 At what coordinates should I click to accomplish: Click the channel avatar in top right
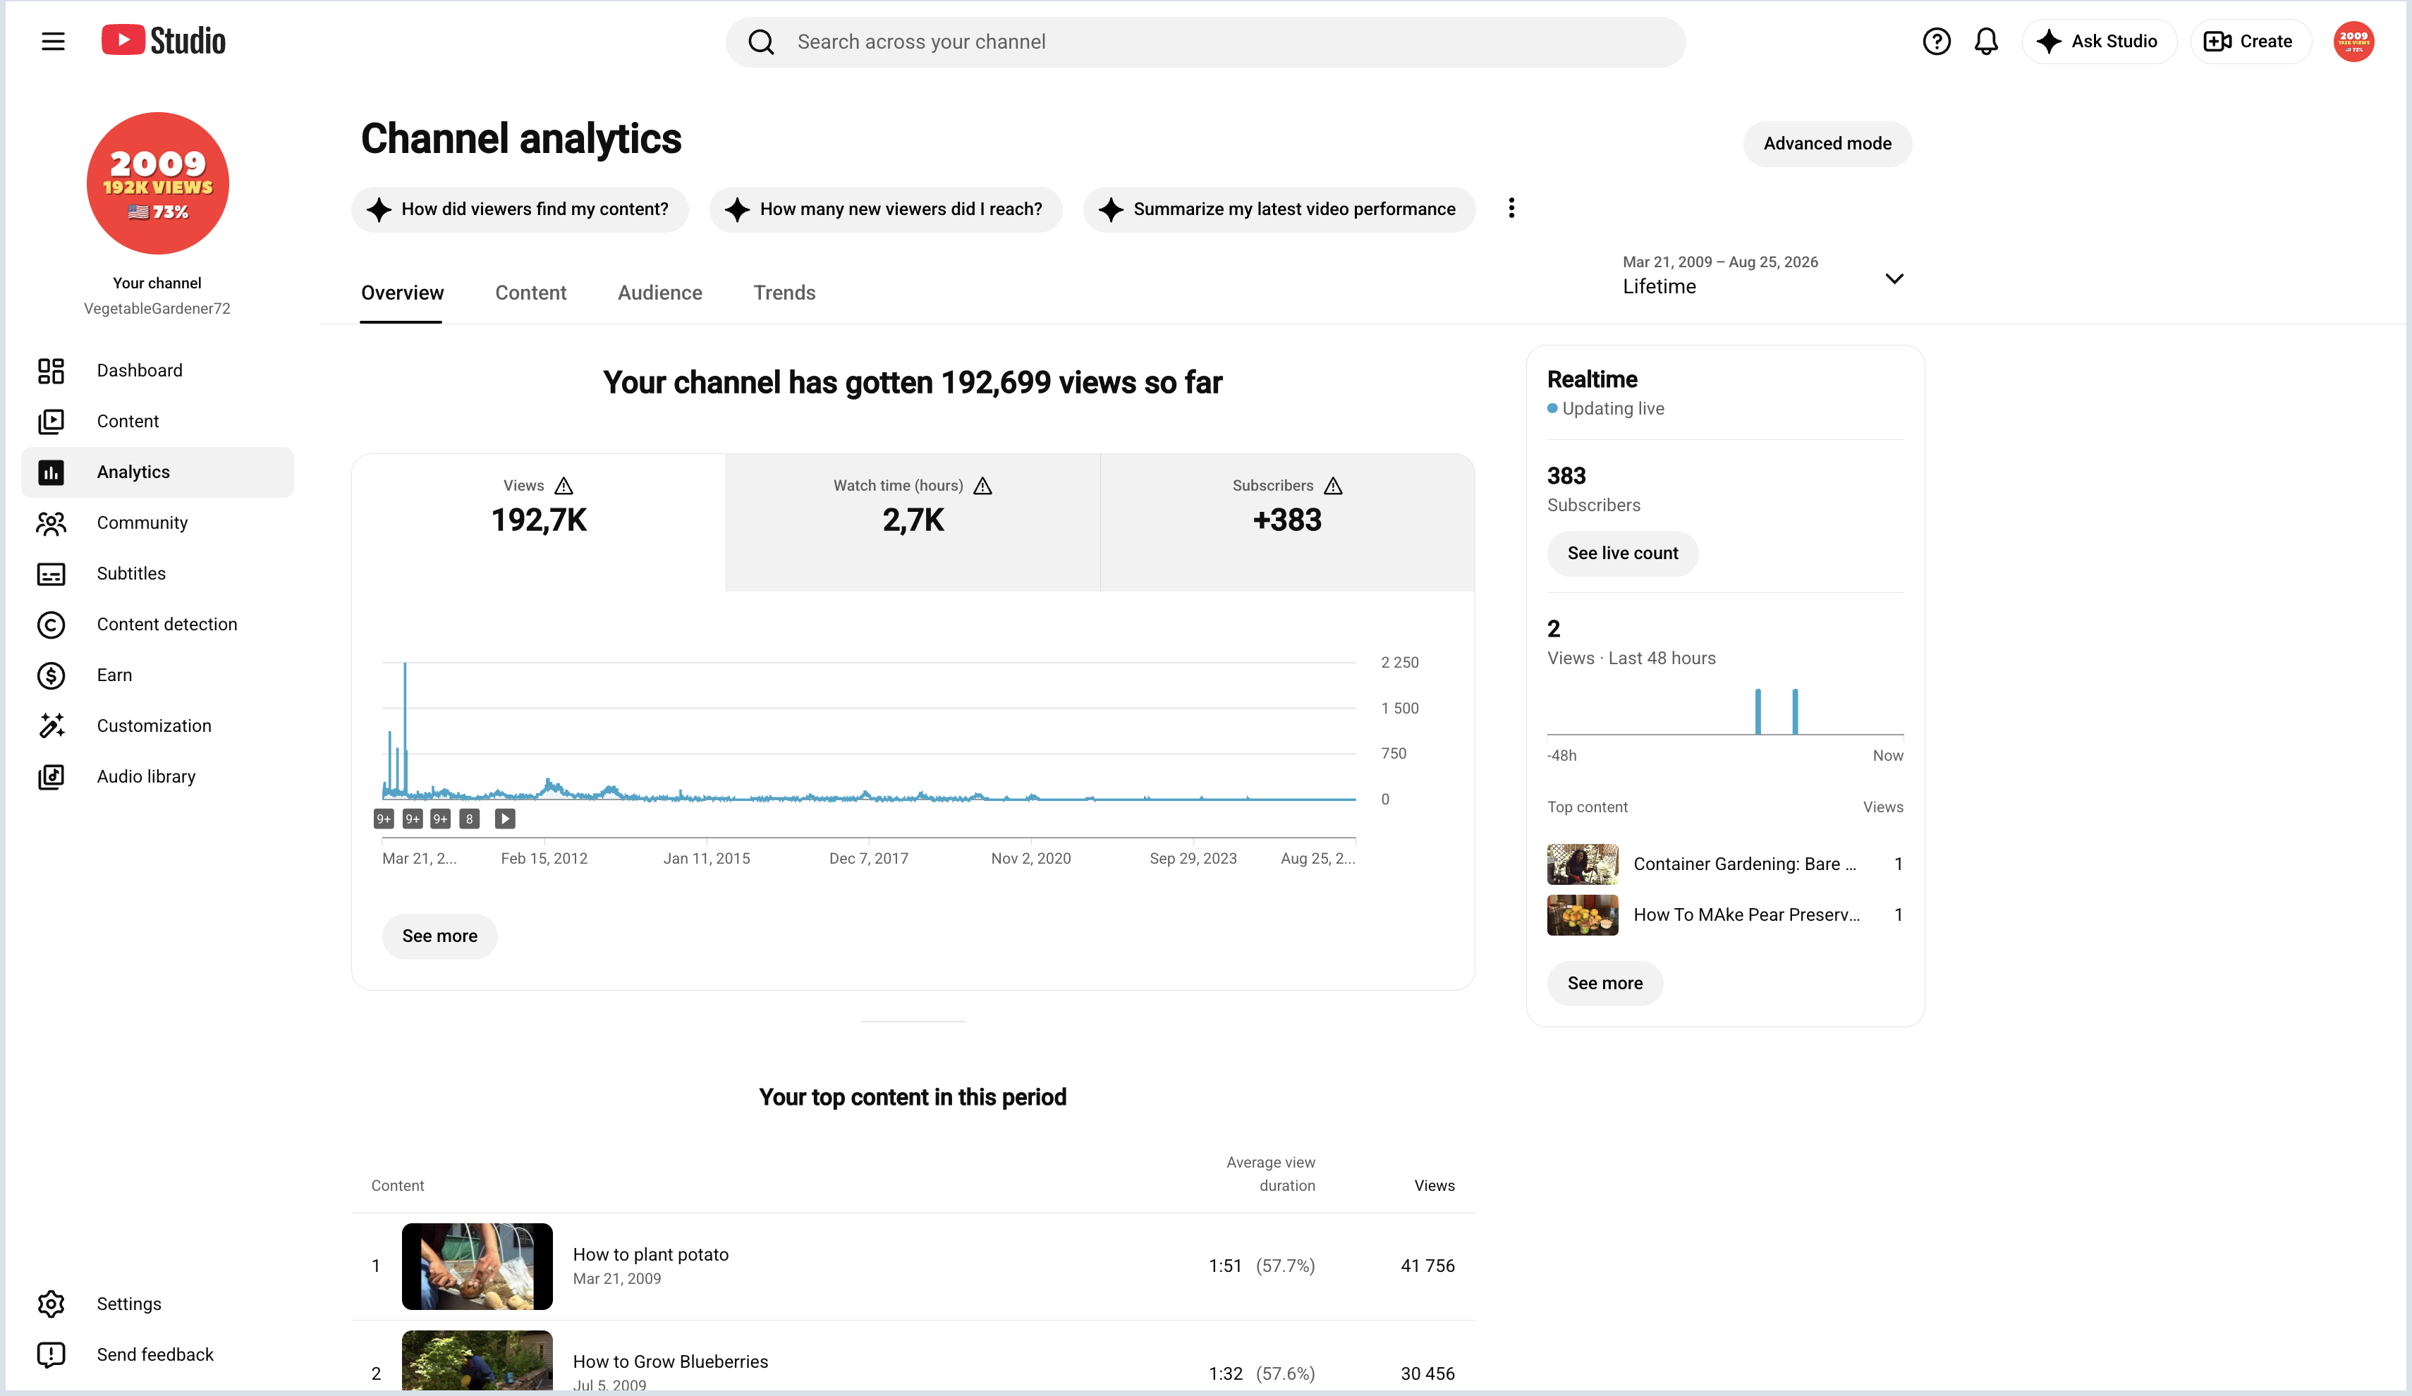[2353, 41]
